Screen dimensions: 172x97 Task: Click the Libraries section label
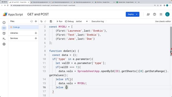pos(14,33)
